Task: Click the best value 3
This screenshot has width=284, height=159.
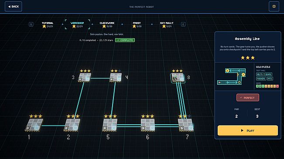Action: [257, 116]
